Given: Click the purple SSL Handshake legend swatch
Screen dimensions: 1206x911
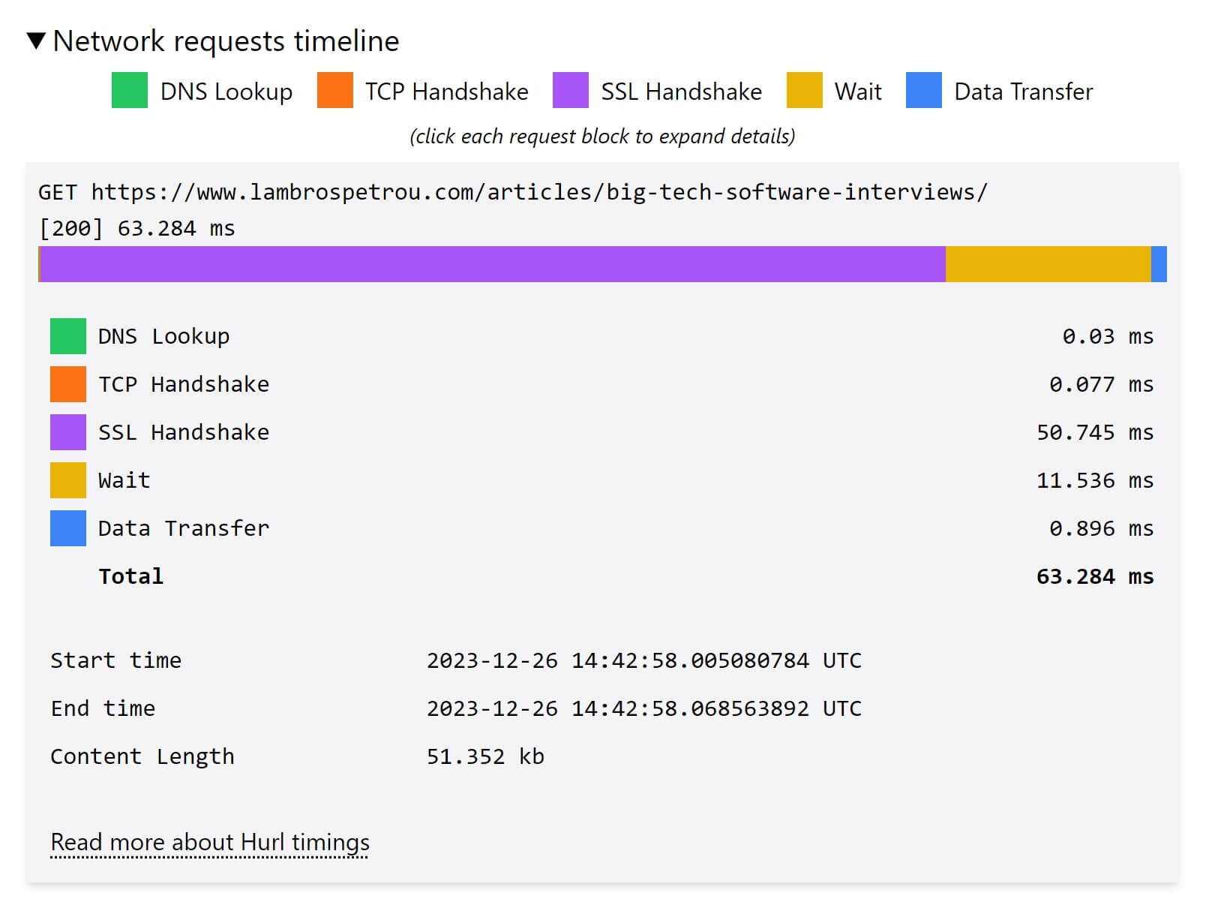Looking at the screenshot, I should 570,91.
